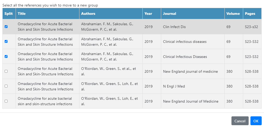Uncheck Split box for lowercase 'Clinical infectious diseases' row

(6, 42)
